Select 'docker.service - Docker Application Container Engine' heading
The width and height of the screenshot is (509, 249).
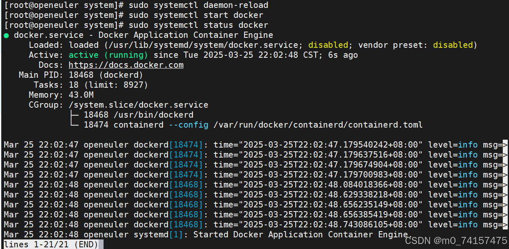coord(143,35)
